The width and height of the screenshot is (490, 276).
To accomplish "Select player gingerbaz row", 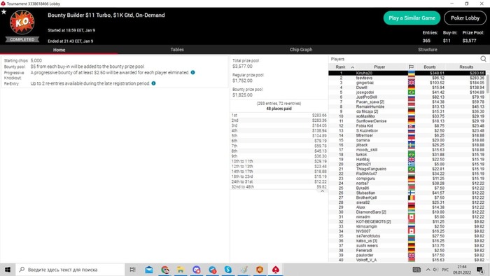I will coord(407,83).
